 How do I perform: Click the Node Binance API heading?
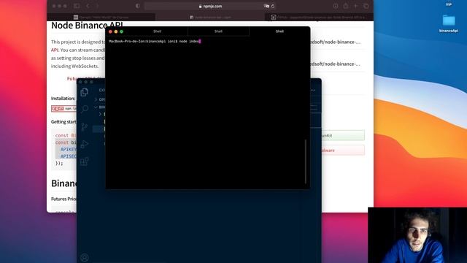pyautogui.click(x=87, y=26)
